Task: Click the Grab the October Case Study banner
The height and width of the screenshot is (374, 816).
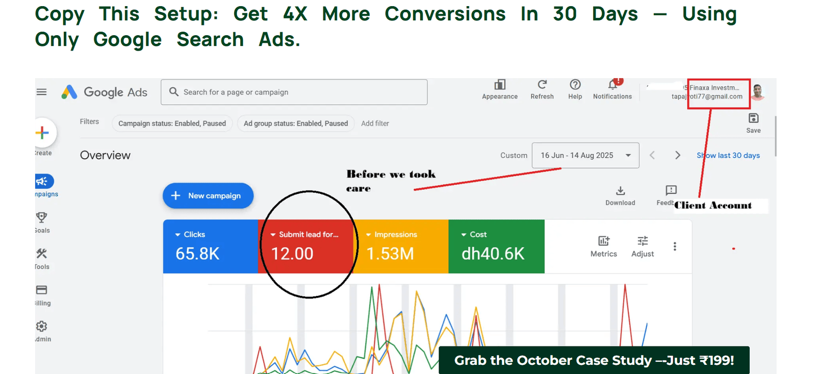Action: [594, 360]
